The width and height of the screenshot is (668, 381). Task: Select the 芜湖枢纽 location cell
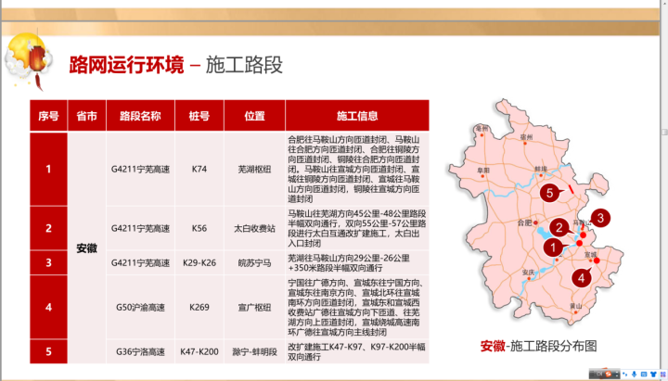(x=254, y=169)
